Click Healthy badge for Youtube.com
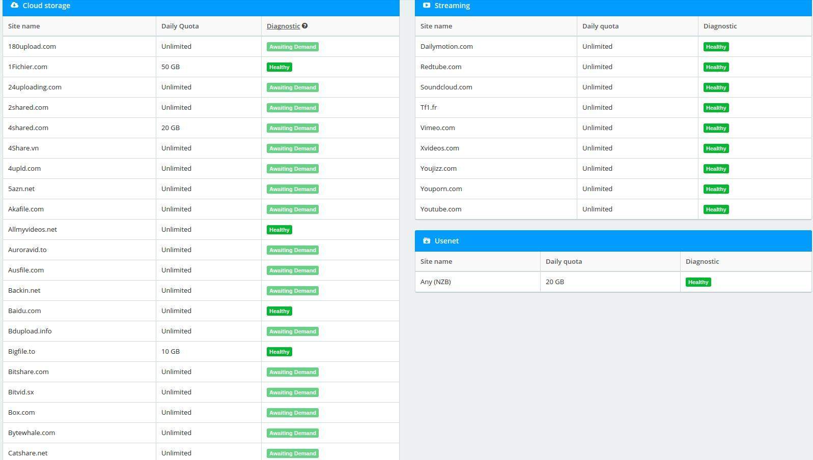This screenshot has height=460, width=813. pos(716,209)
